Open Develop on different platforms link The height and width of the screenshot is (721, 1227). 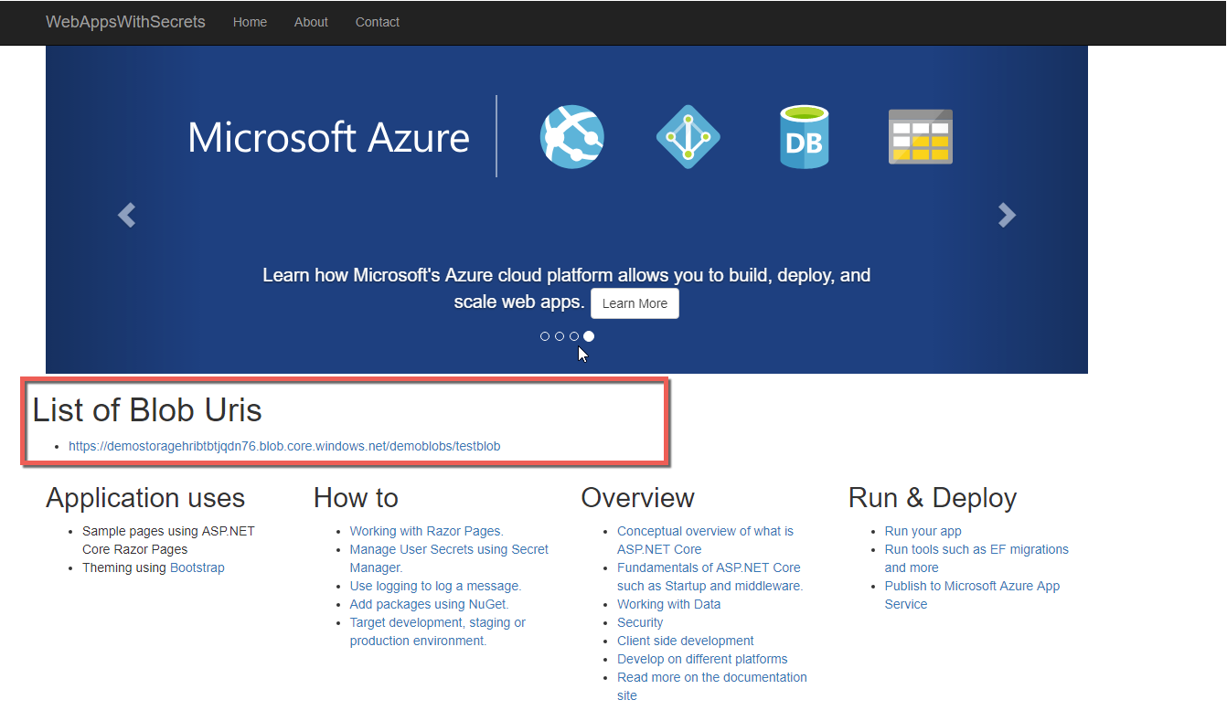[702, 659]
